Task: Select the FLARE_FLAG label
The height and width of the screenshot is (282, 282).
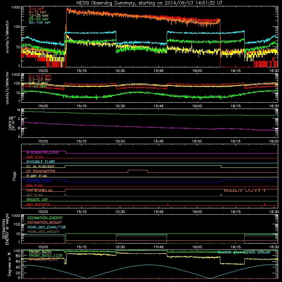Action: point(37,176)
